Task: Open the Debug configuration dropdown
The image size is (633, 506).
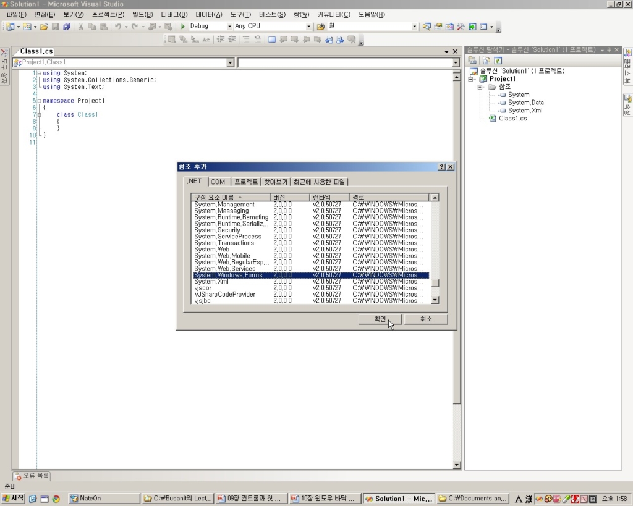Action: 229,26
